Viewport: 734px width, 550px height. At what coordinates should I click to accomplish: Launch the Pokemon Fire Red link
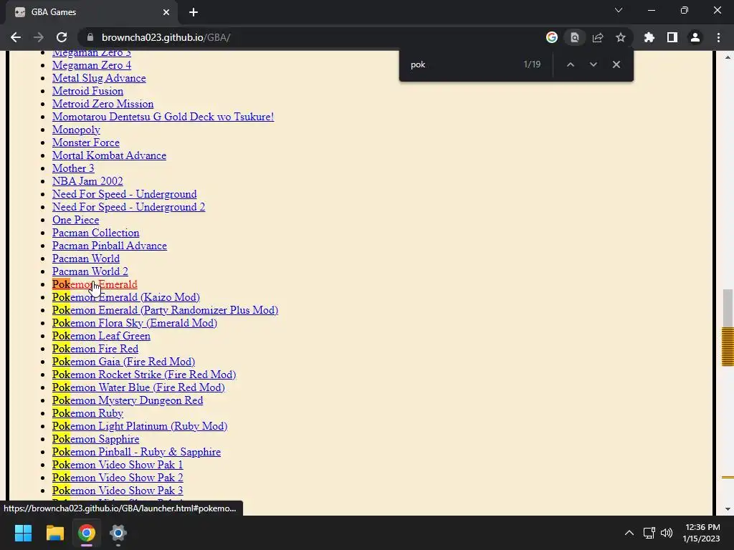tap(95, 349)
